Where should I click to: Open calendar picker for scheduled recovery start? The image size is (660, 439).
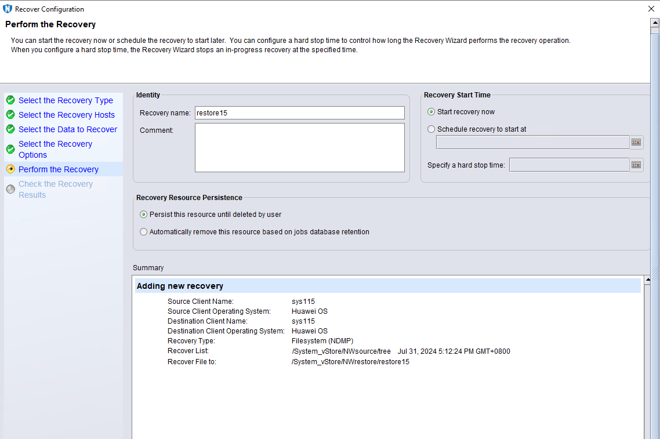click(636, 142)
